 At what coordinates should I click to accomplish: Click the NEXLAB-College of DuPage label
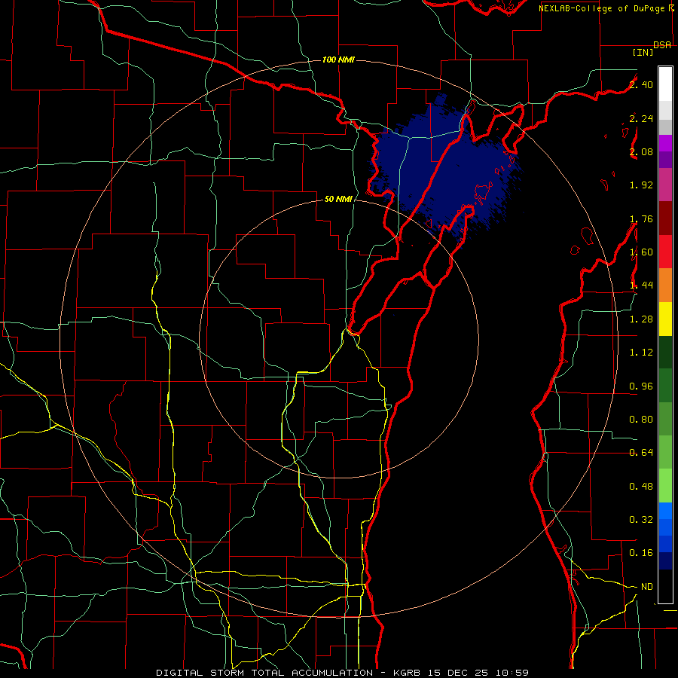click(603, 8)
